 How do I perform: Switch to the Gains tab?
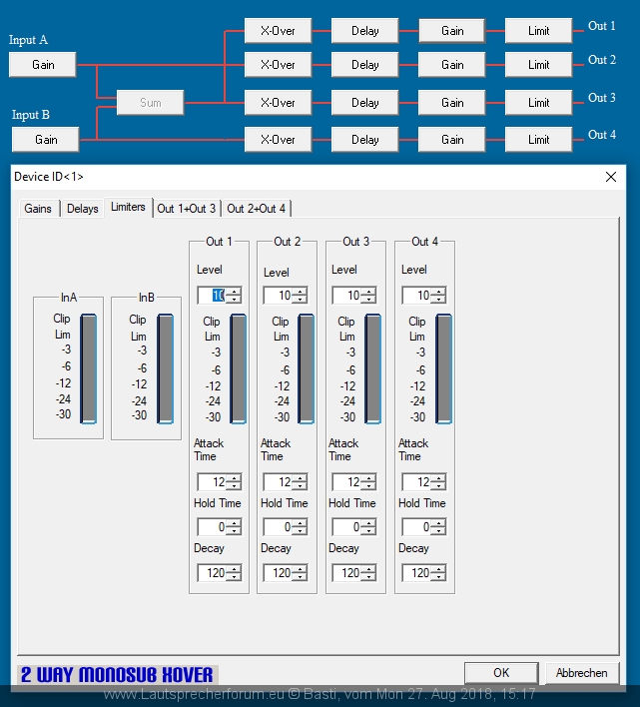[x=38, y=209]
